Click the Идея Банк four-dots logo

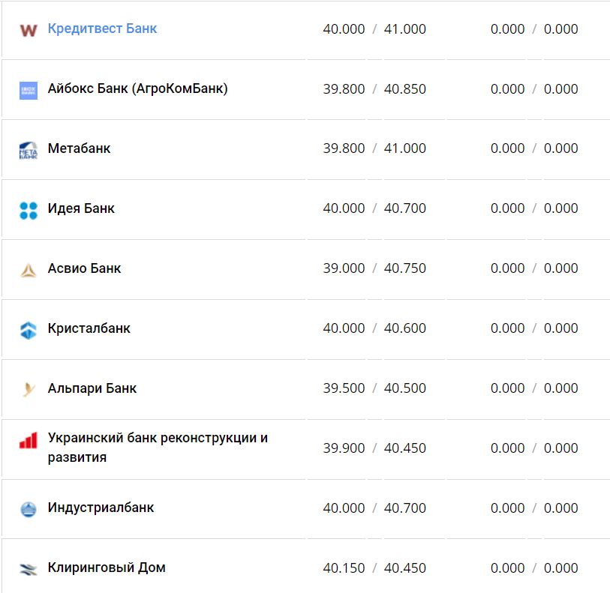[28, 210]
